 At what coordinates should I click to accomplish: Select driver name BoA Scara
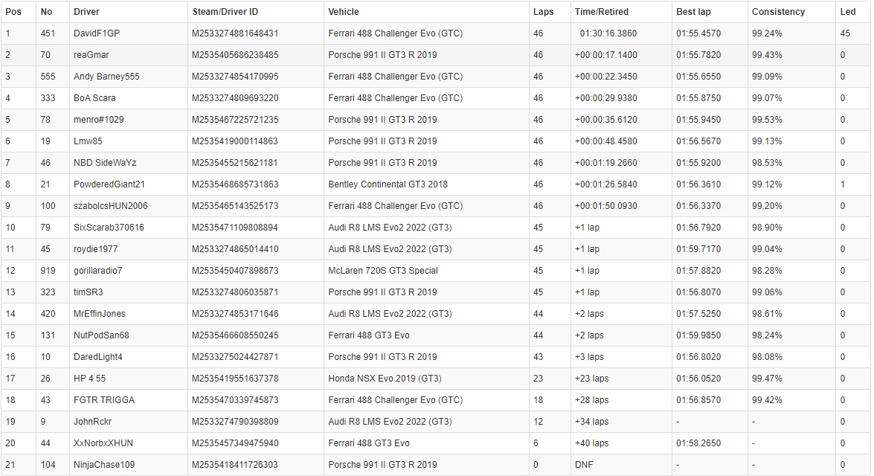pos(94,98)
